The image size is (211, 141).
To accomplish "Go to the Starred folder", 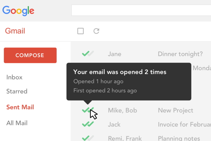I will pos(17,91).
